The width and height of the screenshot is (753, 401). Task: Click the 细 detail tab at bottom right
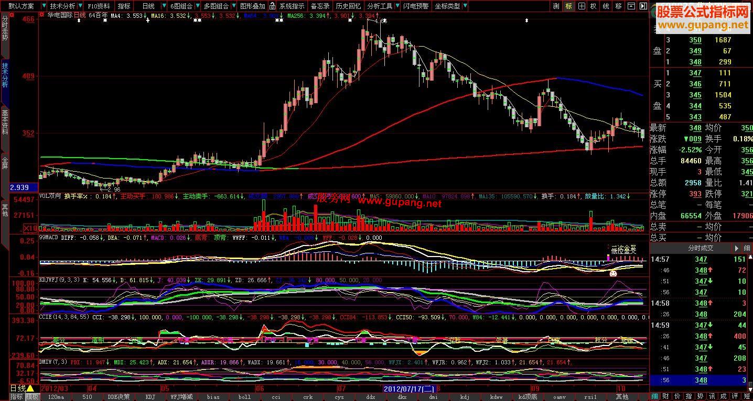(655, 396)
